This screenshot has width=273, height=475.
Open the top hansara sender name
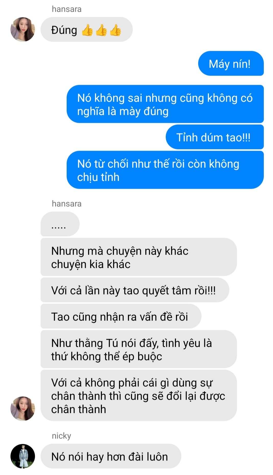pyautogui.click(x=67, y=9)
